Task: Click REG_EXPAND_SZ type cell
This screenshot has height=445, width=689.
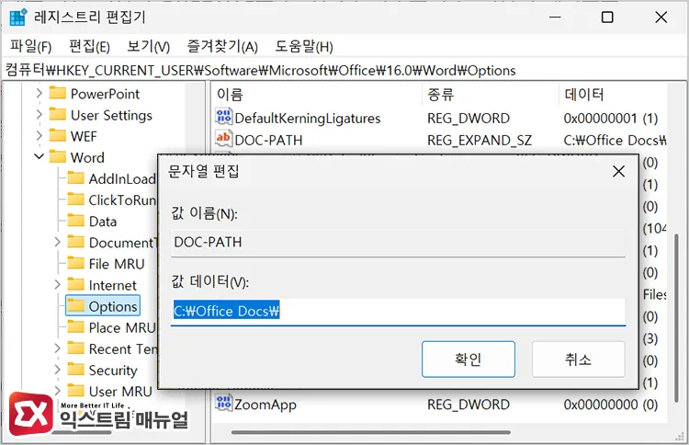Action: (x=480, y=140)
